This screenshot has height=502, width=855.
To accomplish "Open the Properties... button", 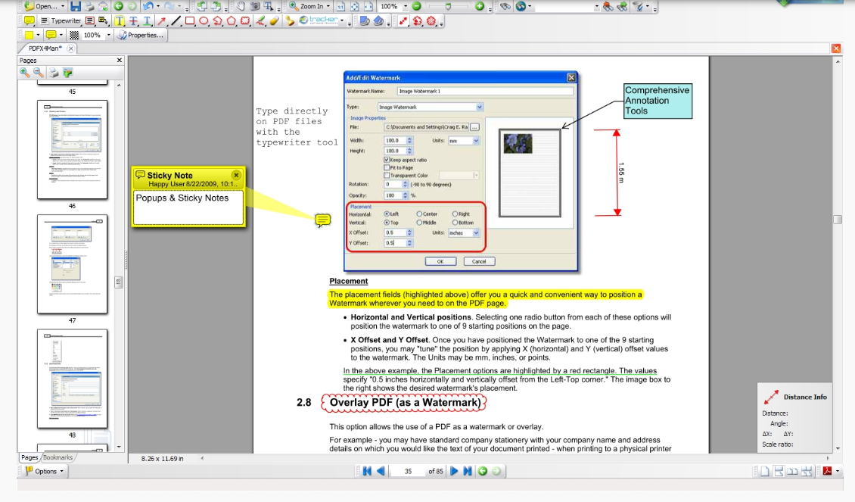I will click(141, 35).
